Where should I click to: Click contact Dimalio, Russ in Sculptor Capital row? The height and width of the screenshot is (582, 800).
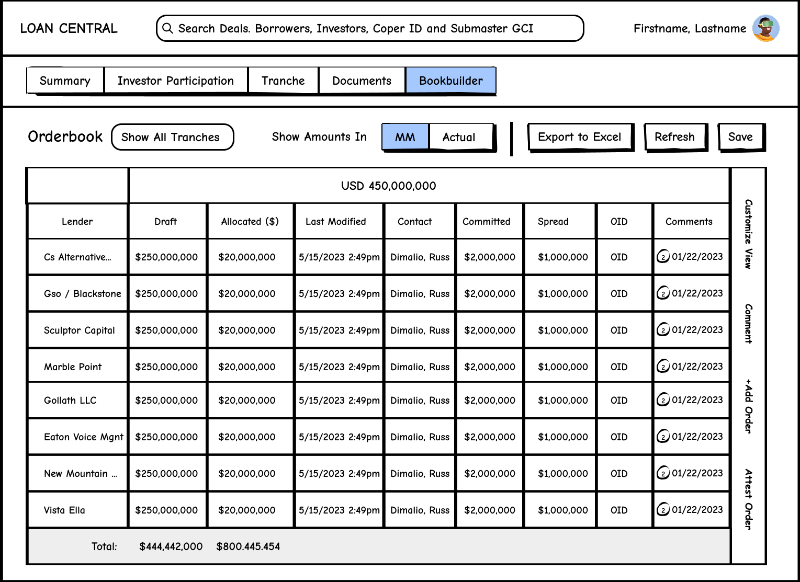pos(420,330)
